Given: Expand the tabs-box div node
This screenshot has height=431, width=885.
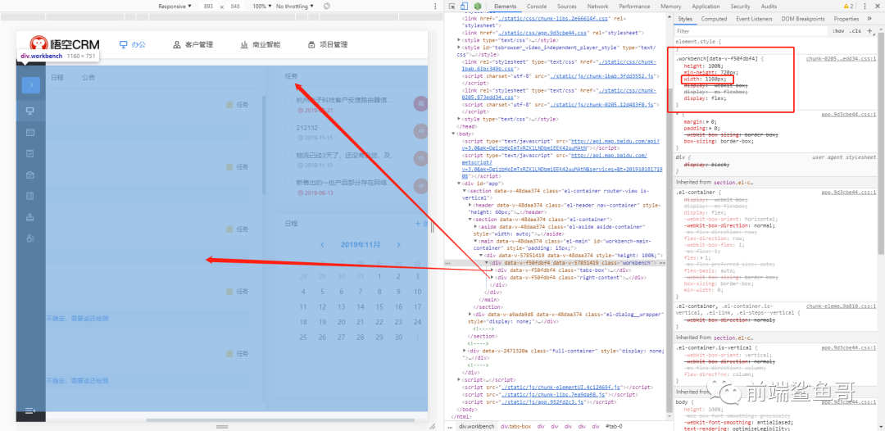Looking at the screenshot, I should click(x=492, y=270).
